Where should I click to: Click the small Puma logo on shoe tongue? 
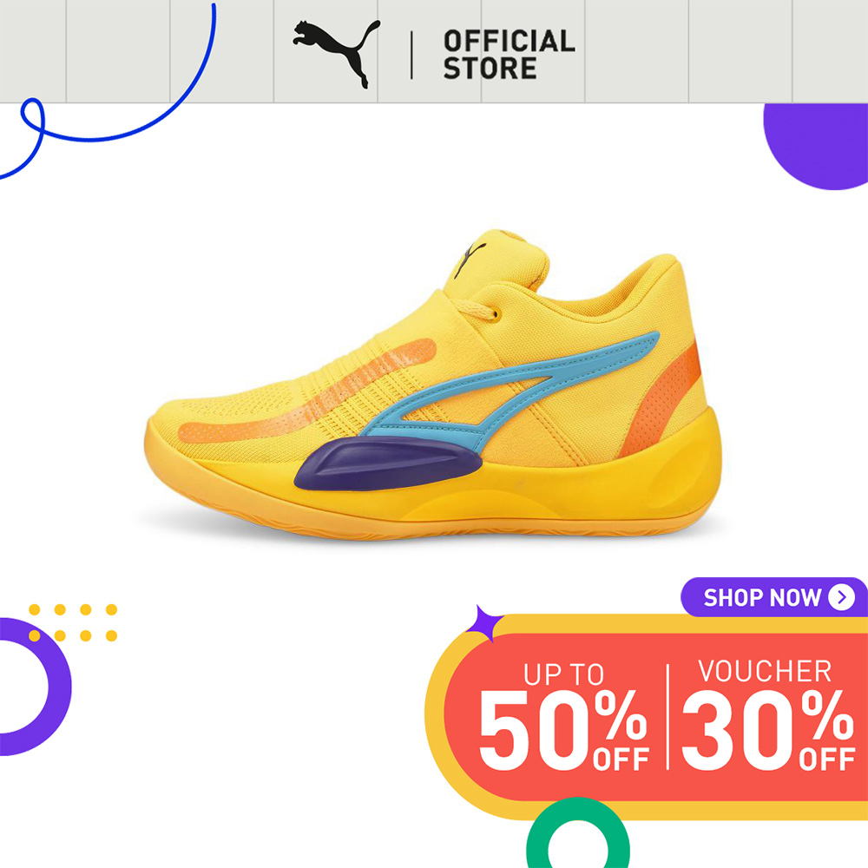470,259
